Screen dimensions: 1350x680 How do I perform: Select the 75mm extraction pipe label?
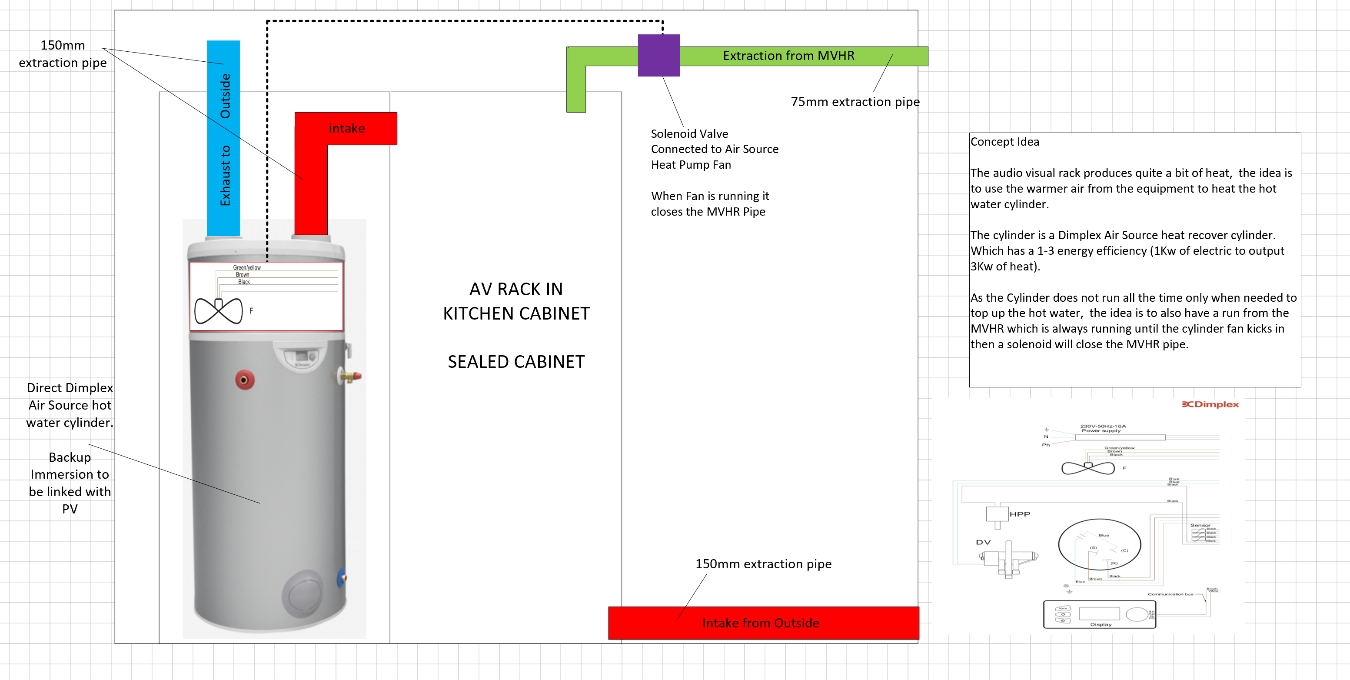855,102
